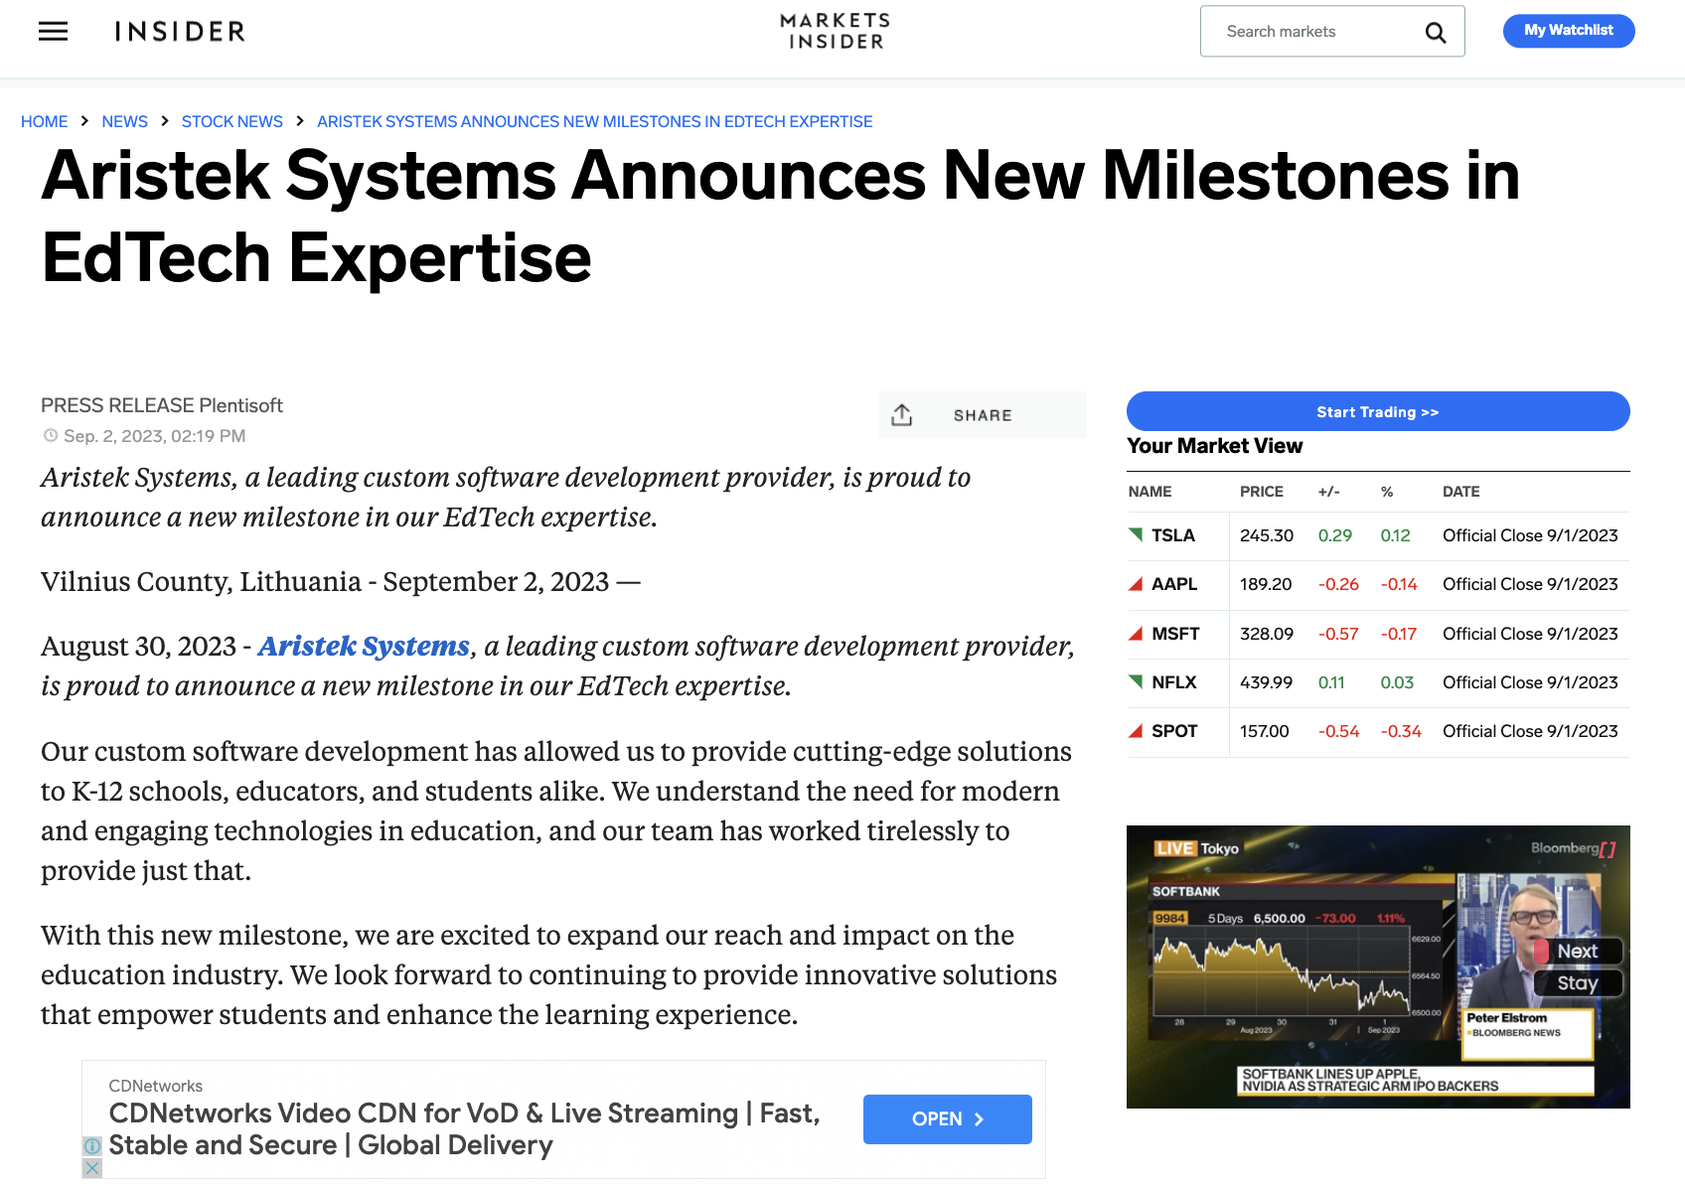Click the TSLA price 245.30
Viewport: 1685px width, 1188px height.
(x=1267, y=535)
